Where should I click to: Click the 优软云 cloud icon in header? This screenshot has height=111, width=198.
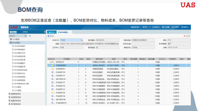[x=153, y=27]
